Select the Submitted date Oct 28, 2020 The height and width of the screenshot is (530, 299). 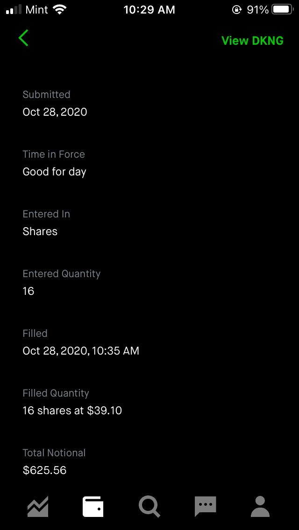click(x=55, y=112)
